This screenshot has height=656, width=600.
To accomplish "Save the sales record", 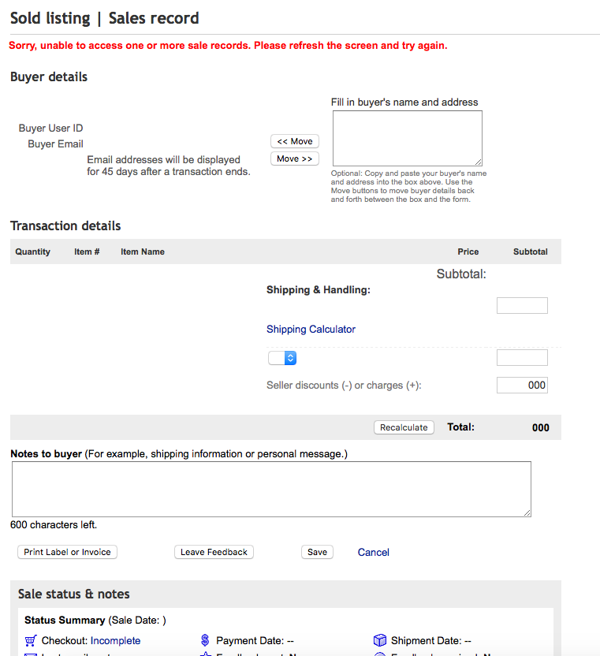I will pos(317,552).
